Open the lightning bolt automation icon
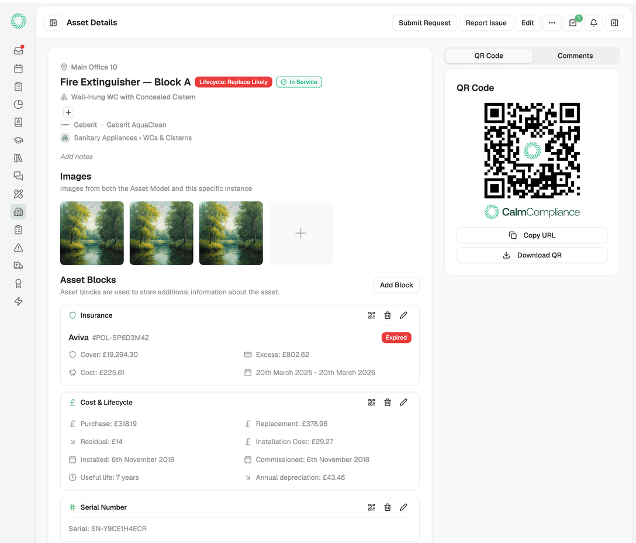 pos(18,301)
